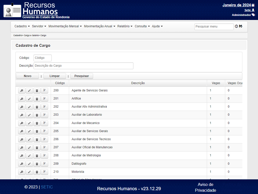View Datilografo cargo details
258x194 pixels.
point(22,164)
